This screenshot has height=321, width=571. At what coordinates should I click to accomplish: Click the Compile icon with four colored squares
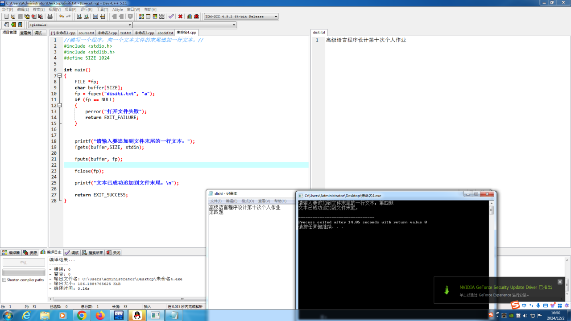click(x=141, y=16)
